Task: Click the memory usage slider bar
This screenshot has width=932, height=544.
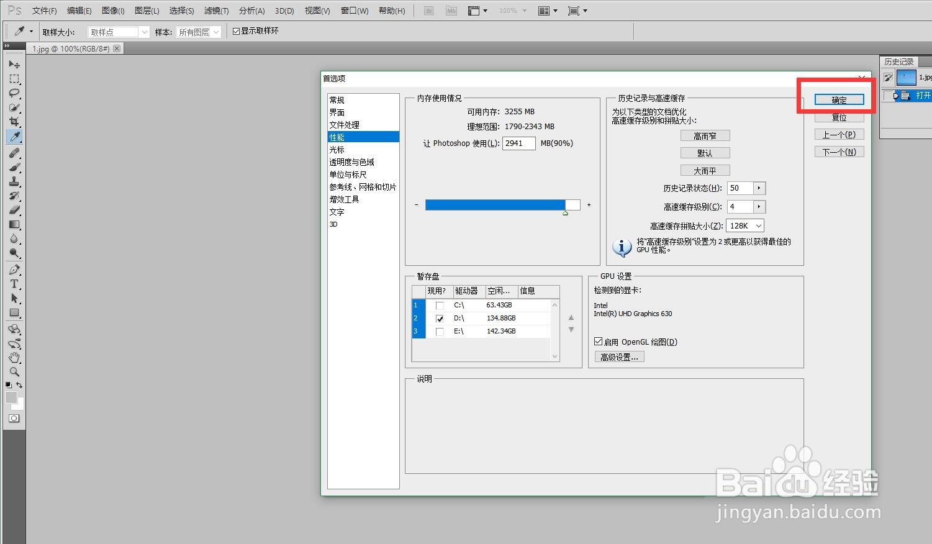Action: [503, 205]
